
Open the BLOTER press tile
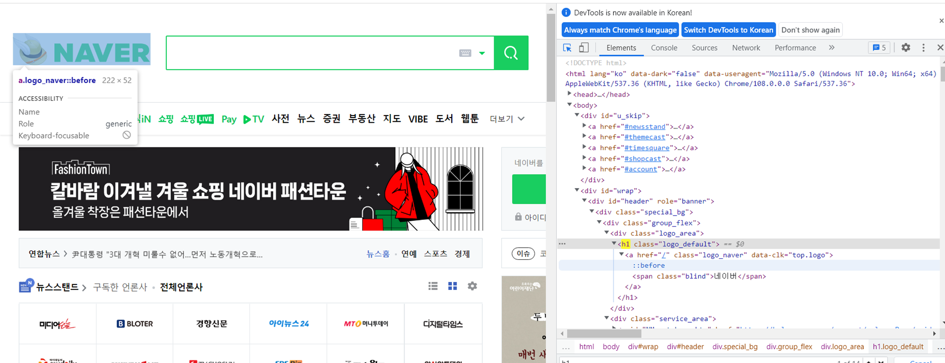tap(135, 324)
